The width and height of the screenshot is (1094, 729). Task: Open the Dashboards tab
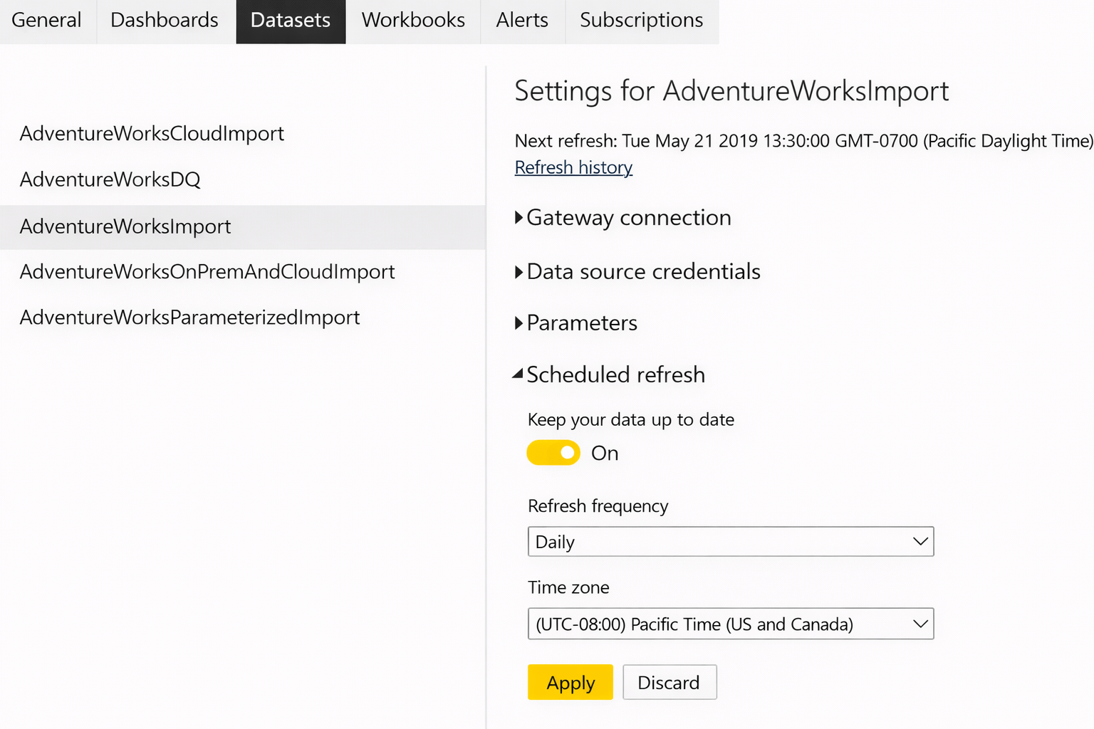click(165, 21)
